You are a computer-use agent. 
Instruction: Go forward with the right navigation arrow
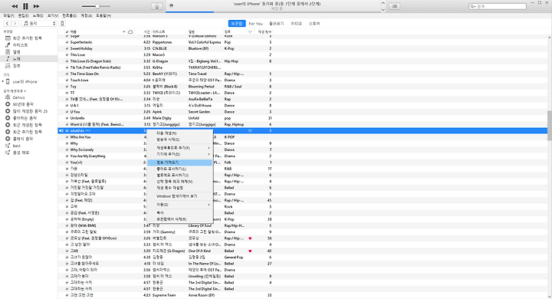coord(15,23)
